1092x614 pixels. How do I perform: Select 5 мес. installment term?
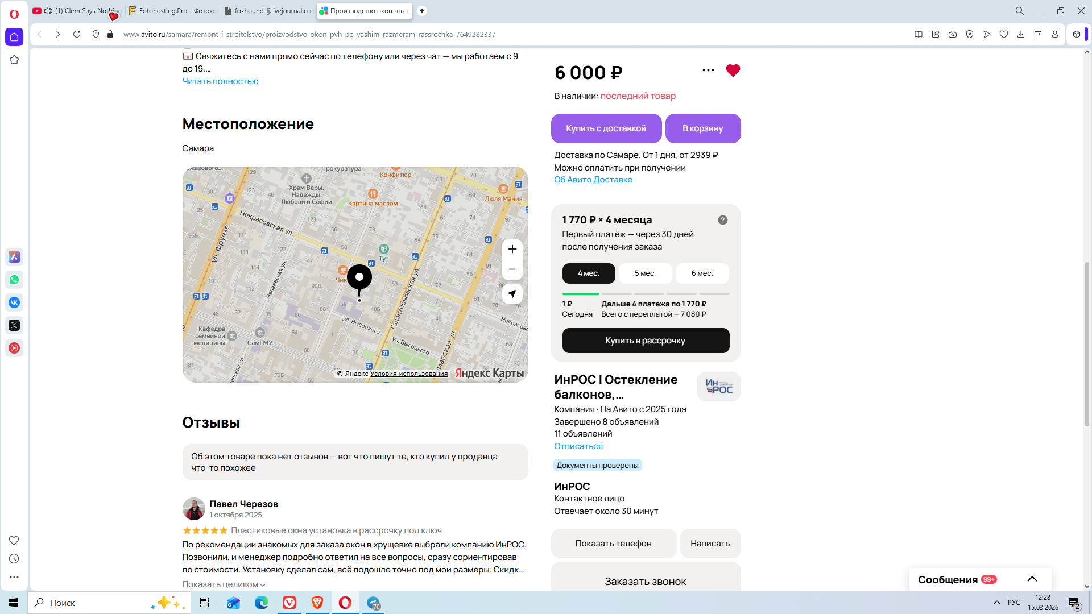coord(644,273)
